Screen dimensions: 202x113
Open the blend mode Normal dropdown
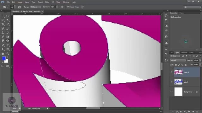pyautogui.click(x=178, y=60)
